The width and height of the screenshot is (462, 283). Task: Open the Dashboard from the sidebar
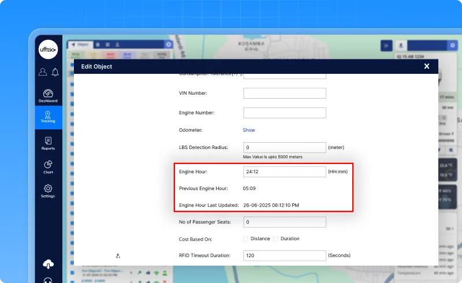pos(48,95)
